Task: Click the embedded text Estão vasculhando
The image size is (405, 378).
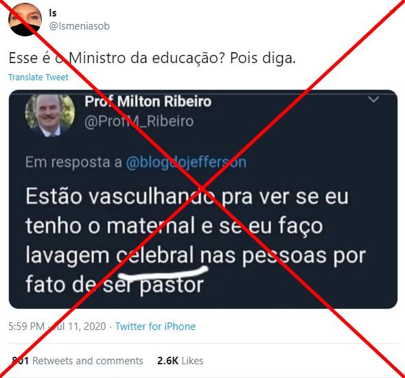Action: [120, 196]
